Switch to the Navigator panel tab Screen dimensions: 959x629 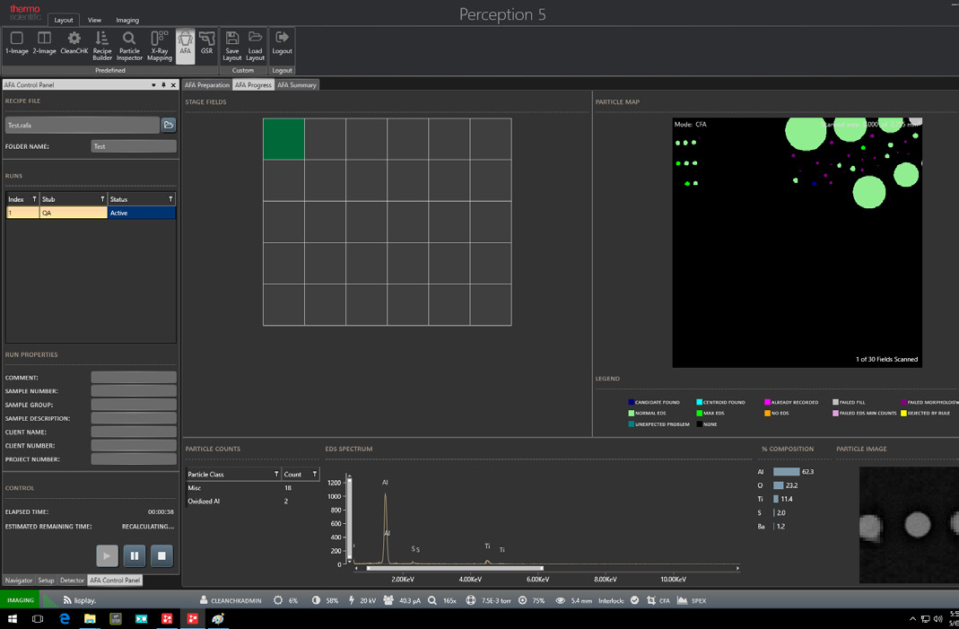tap(19, 580)
